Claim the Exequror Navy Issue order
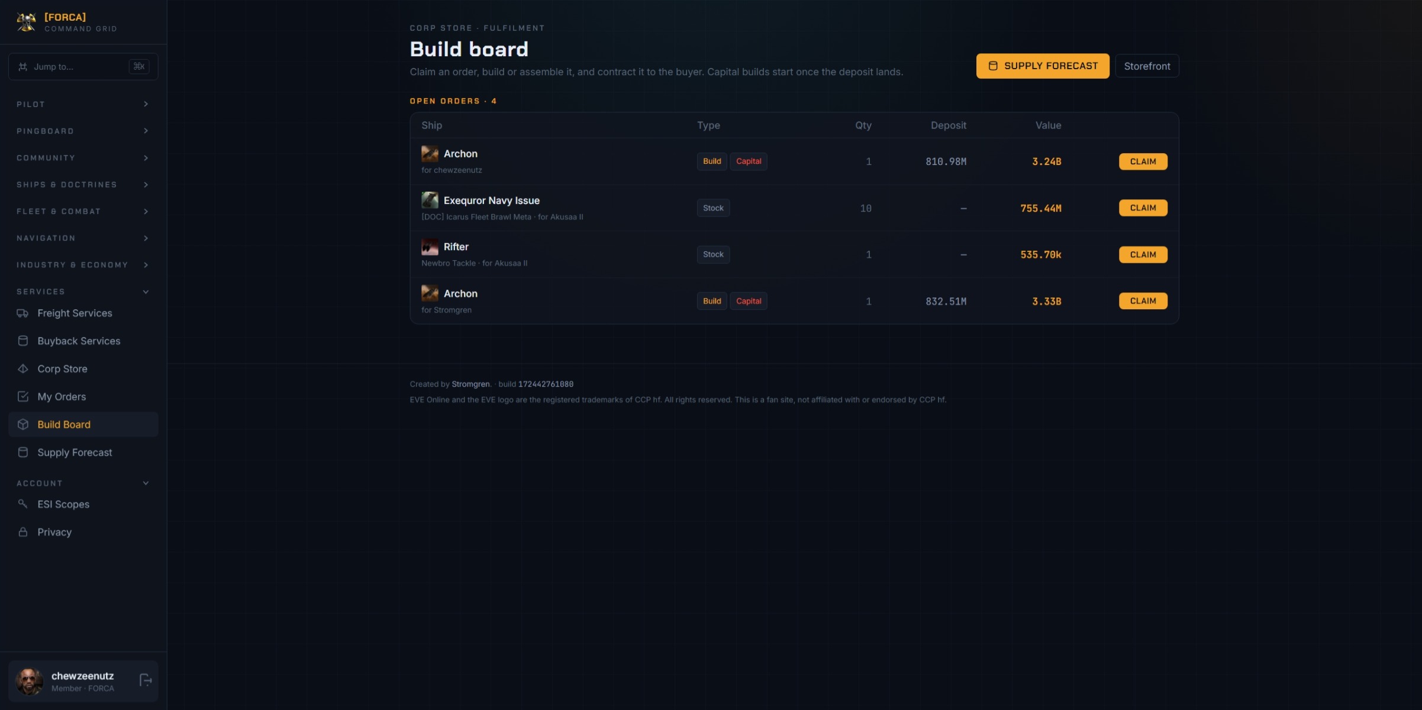 tap(1143, 208)
